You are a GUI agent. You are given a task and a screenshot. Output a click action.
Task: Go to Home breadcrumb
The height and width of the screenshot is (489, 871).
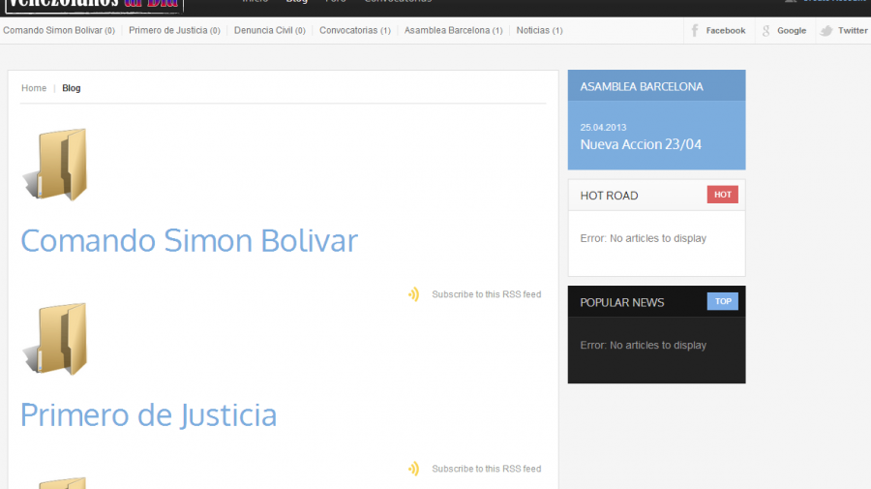click(34, 88)
